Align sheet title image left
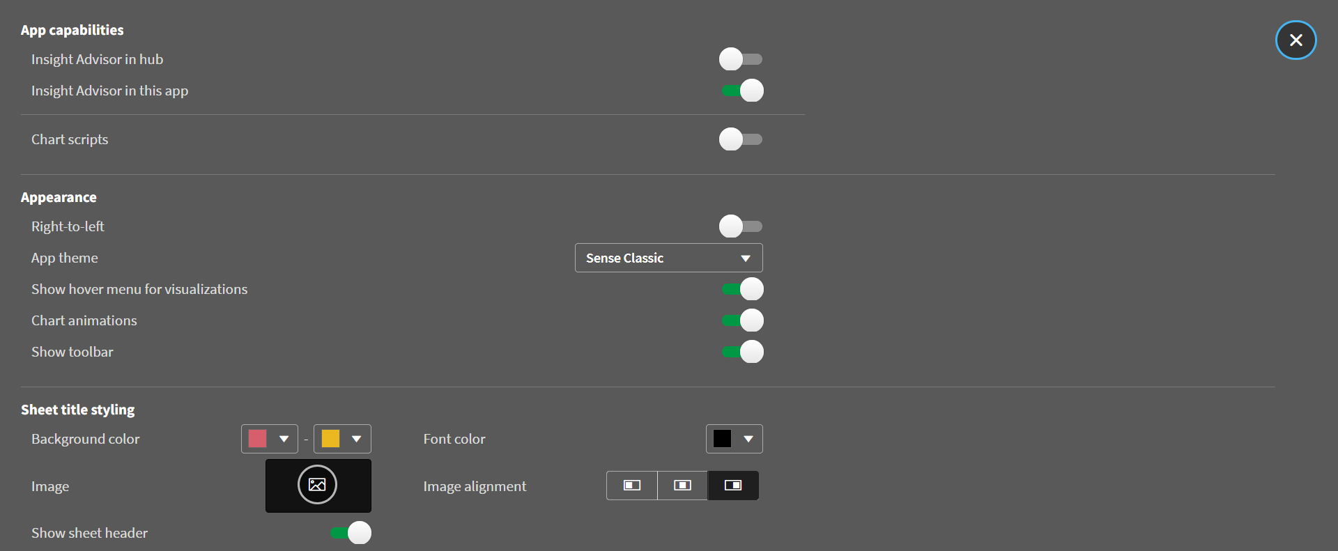The image size is (1338, 551). 632,486
